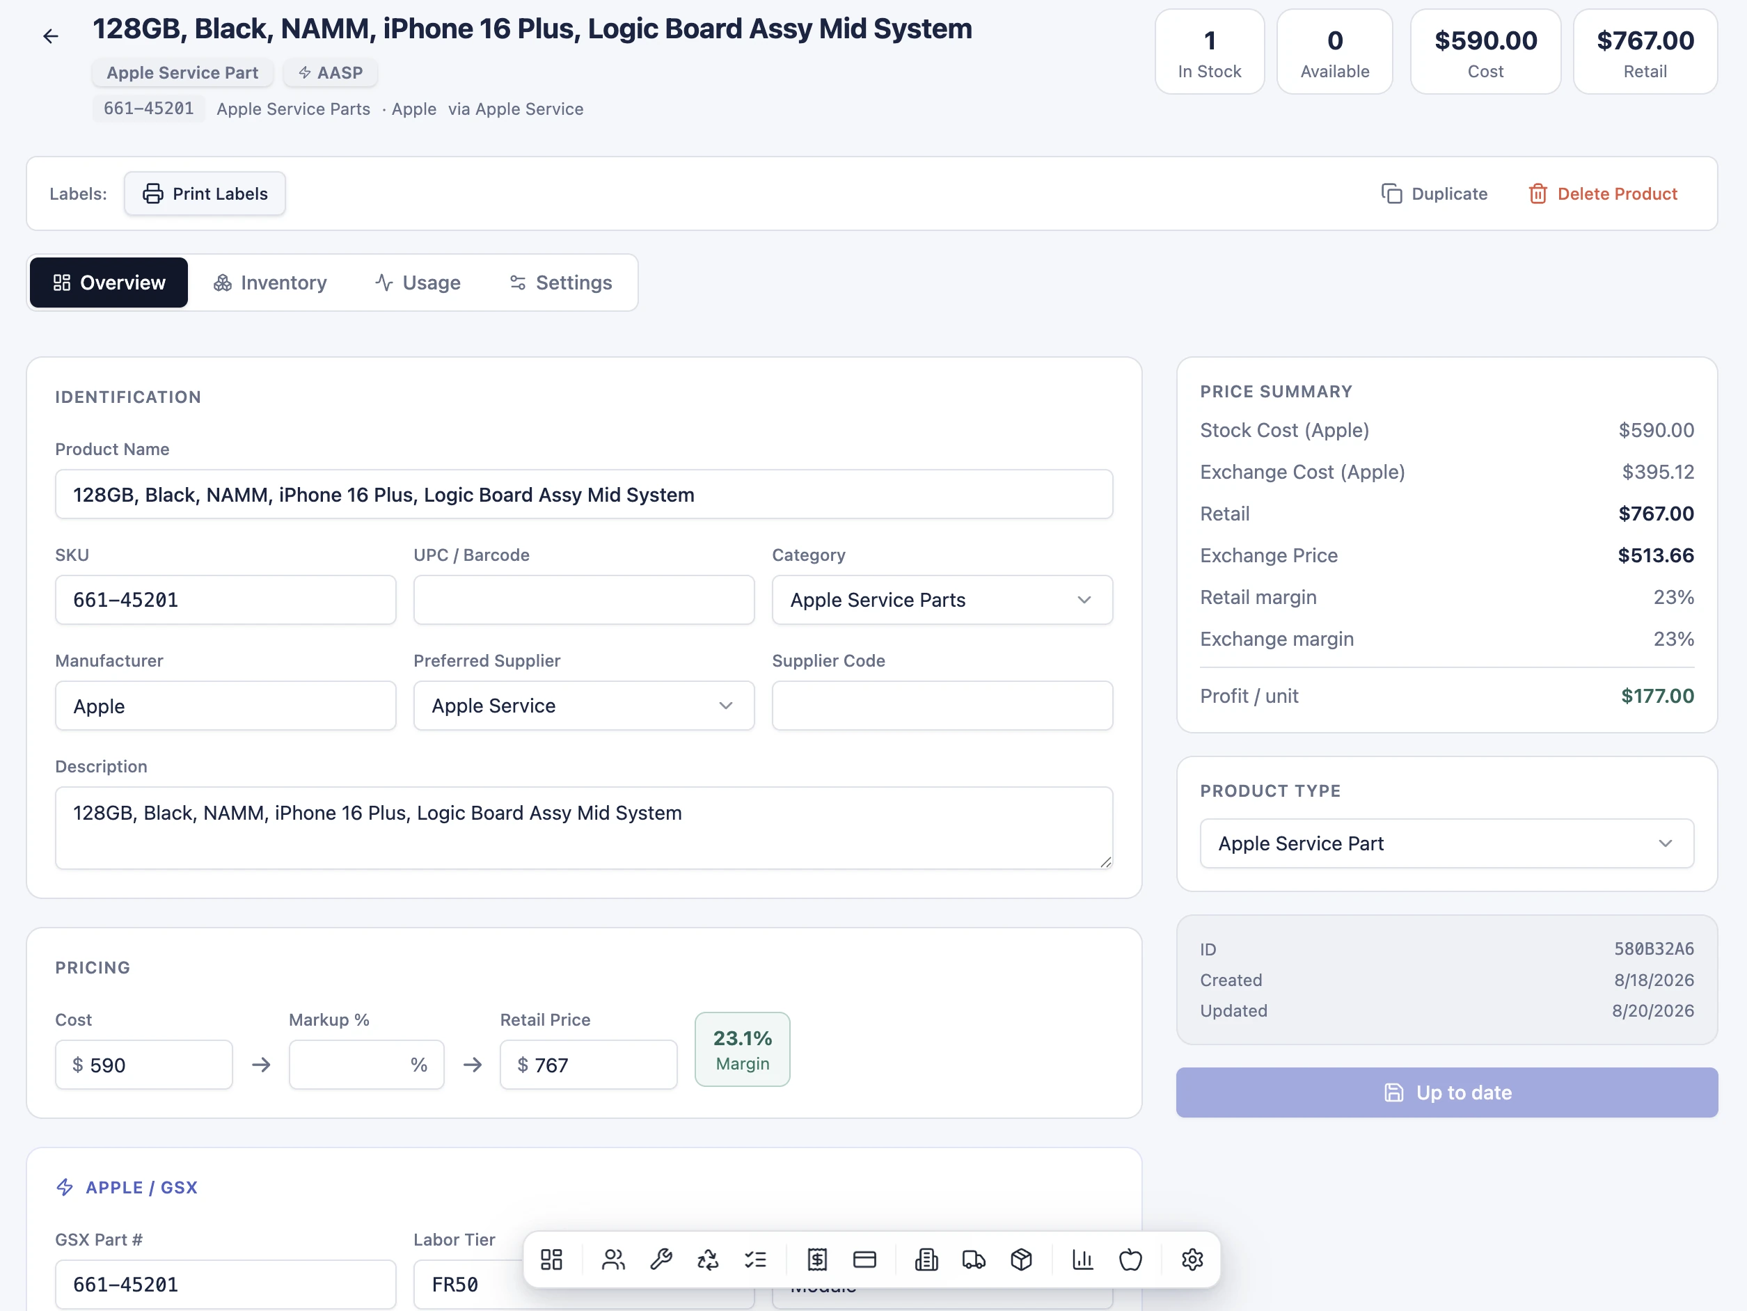Focus the Cost input field
The width and height of the screenshot is (1747, 1311).
click(144, 1065)
